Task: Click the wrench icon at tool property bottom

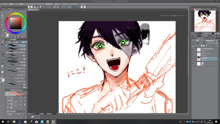Action: click(x=26, y=118)
